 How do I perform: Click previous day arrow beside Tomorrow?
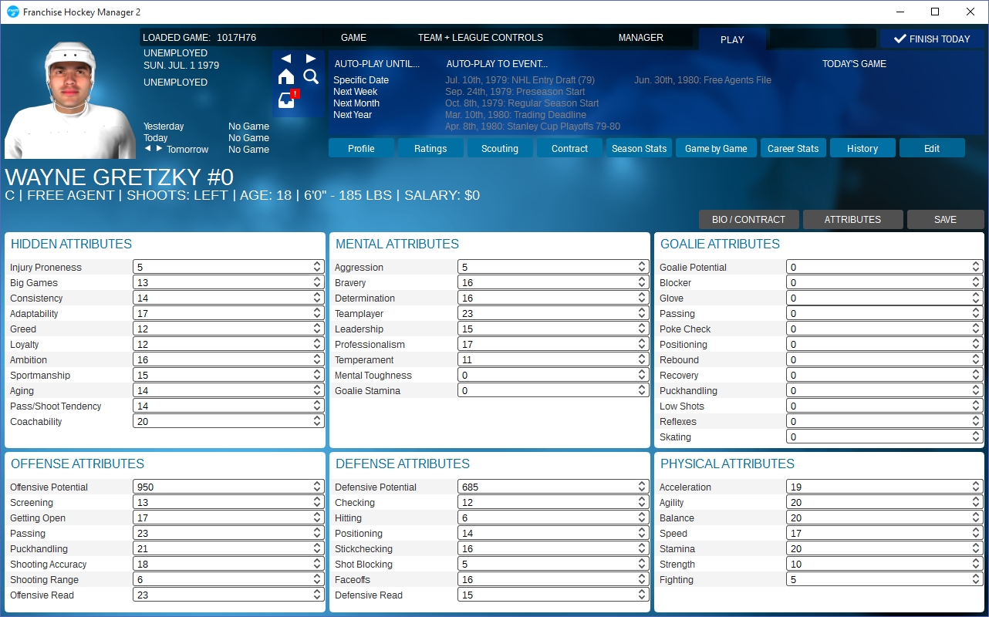point(148,148)
